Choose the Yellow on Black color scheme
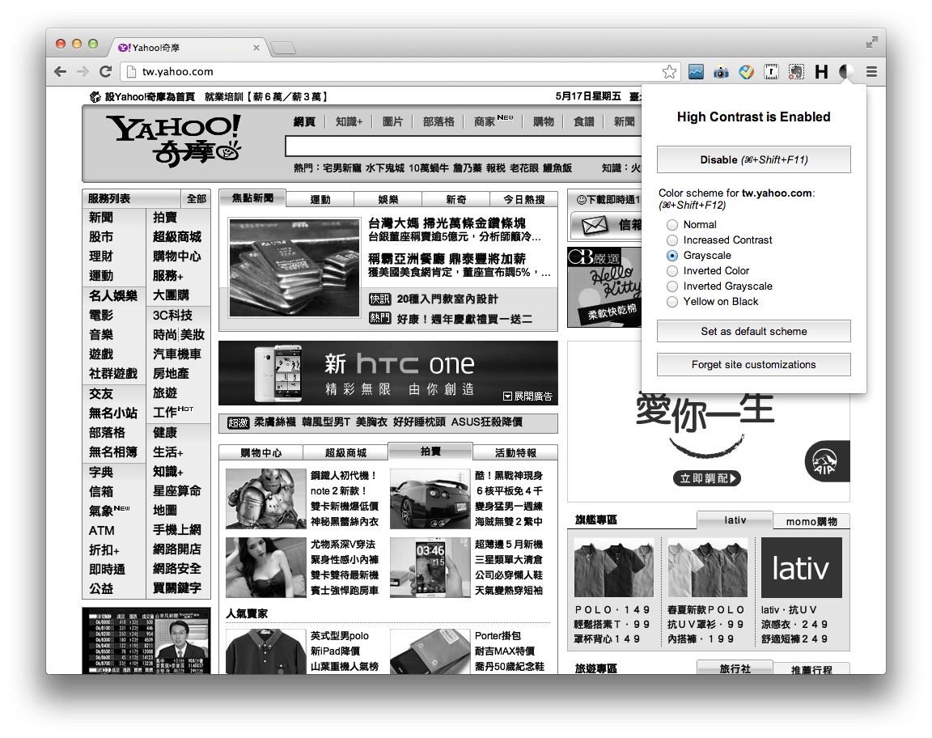Image resolution: width=932 pixels, height=738 pixels. 672,302
